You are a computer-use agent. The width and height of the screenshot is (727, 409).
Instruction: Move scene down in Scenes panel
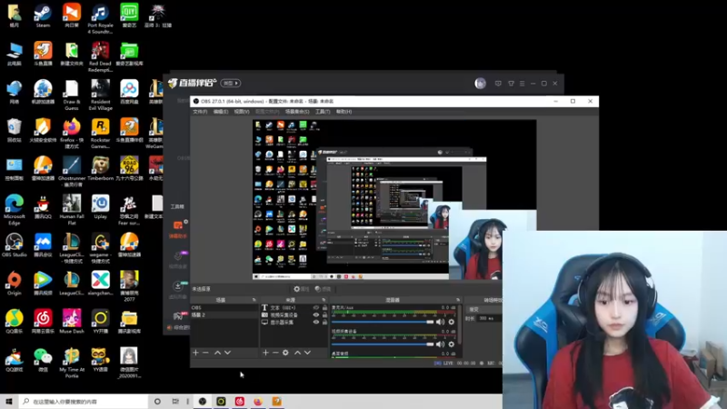(228, 353)
